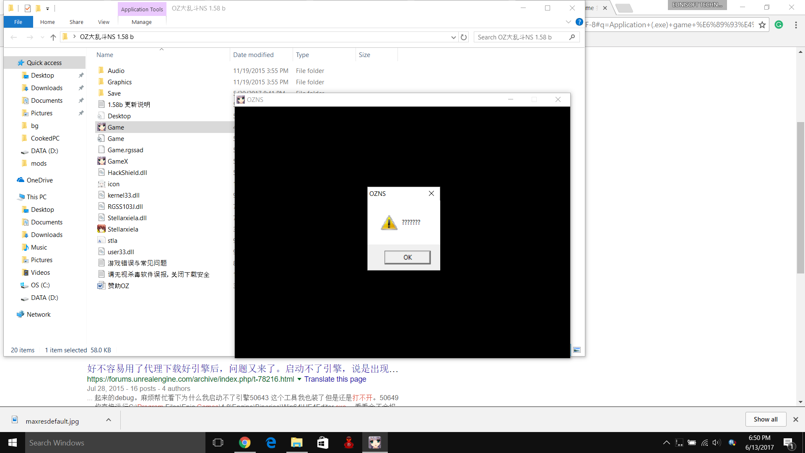
Task: Refresh the folder with the refresh icon
Action: [x=464, y=37]
